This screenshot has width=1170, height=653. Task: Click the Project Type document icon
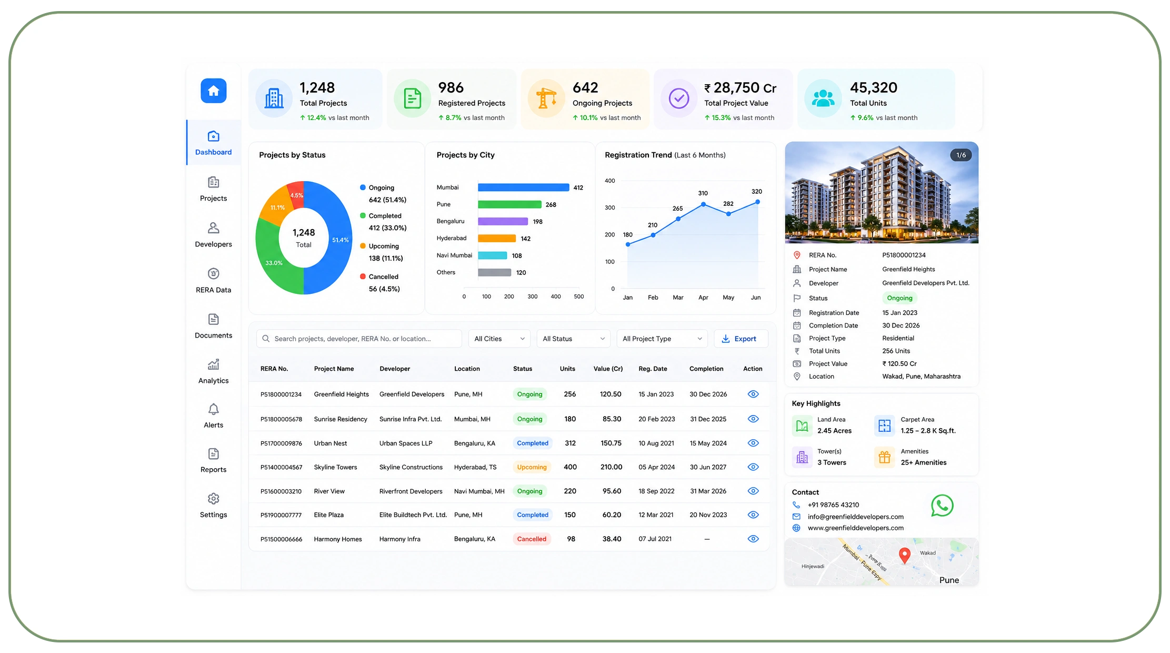[x=797, y=338]
